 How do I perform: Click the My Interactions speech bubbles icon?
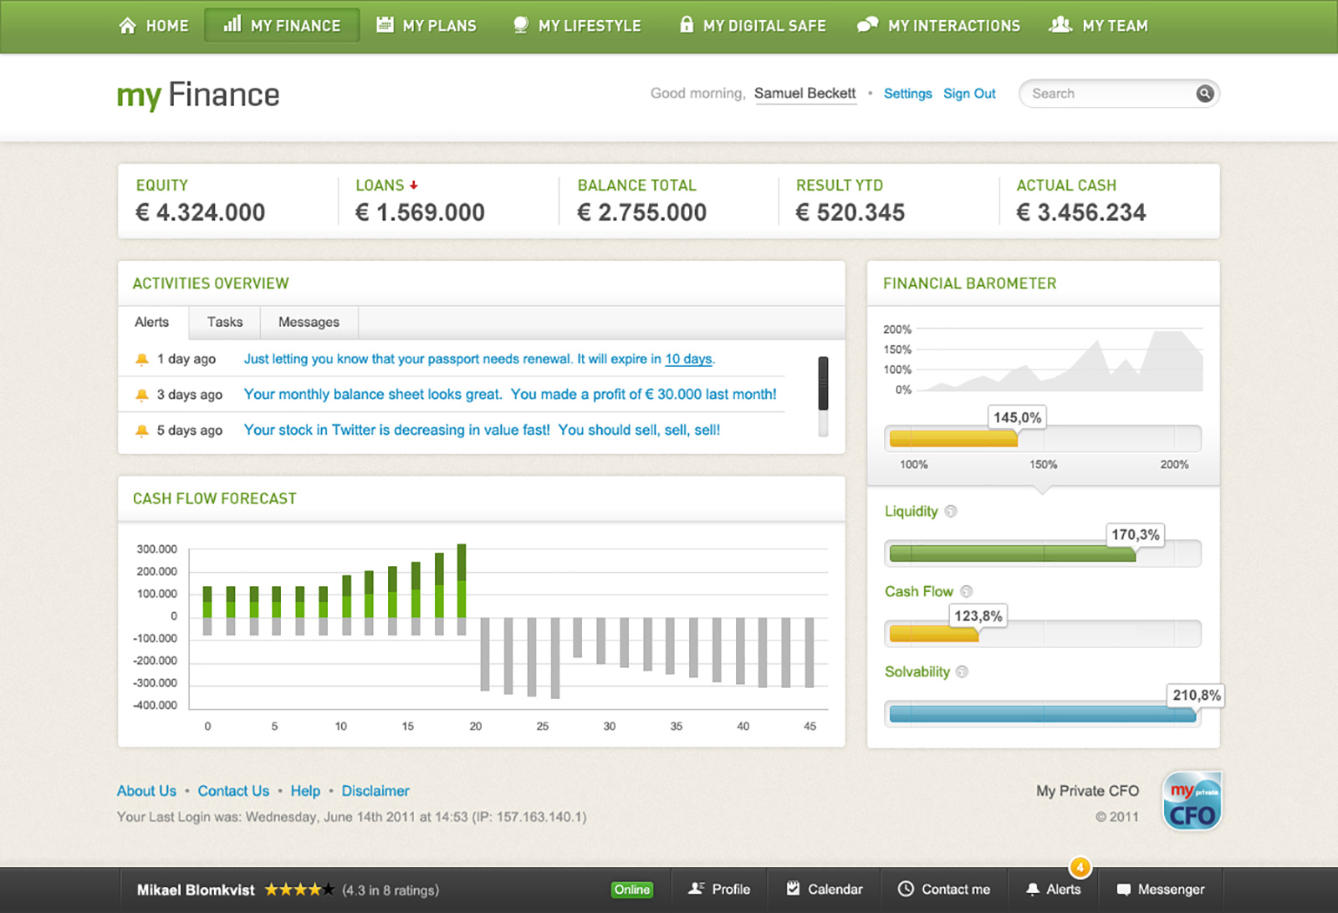click(x=867, y=24)
